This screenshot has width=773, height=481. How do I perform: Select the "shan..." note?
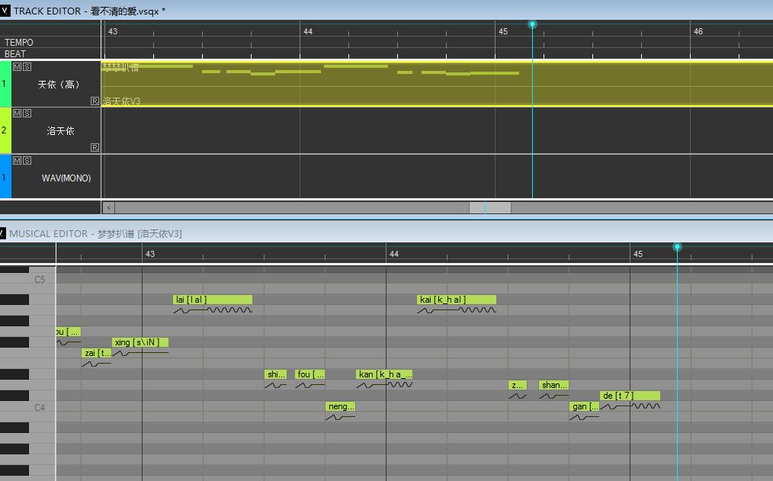(553, 385)
